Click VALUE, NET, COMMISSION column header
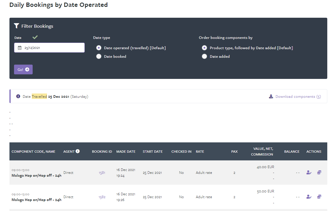This screenshot has height=211, width=335. (x=262, y=152)
